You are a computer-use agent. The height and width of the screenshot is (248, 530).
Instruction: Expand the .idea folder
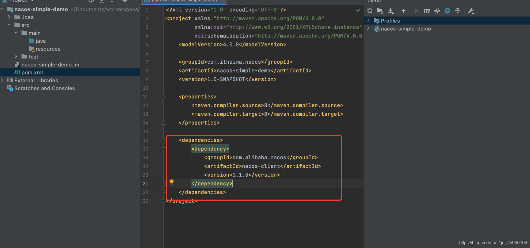coord(9,17)
